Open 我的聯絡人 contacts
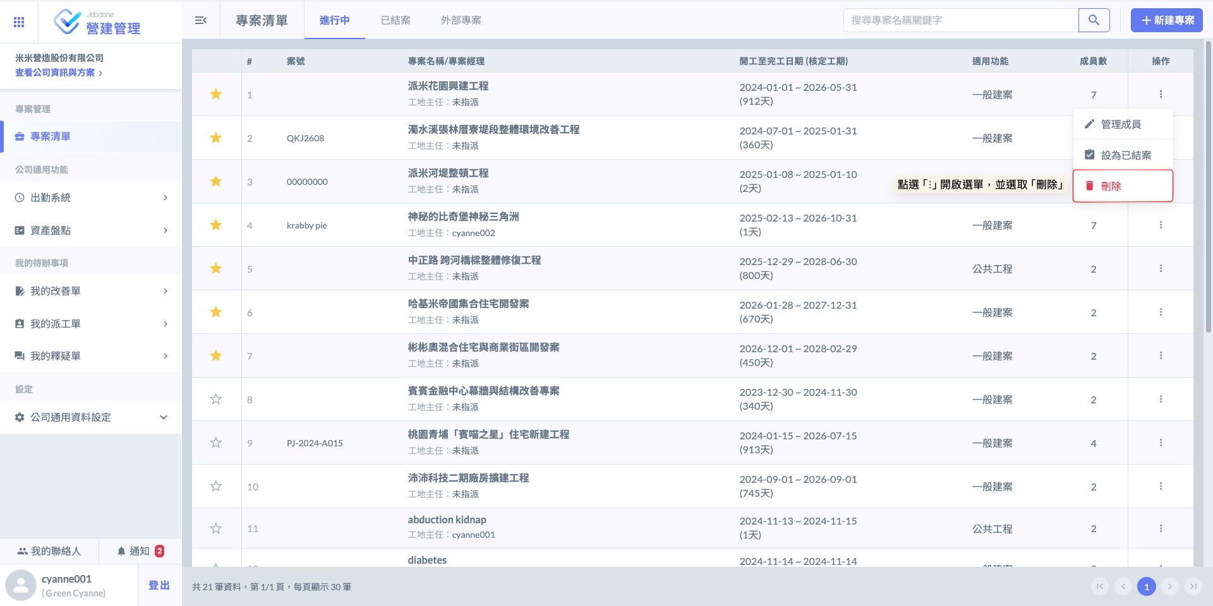1213x606 pixels. (49, 551)
